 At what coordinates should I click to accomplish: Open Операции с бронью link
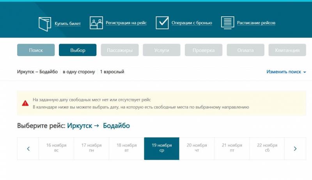(192, 23)
